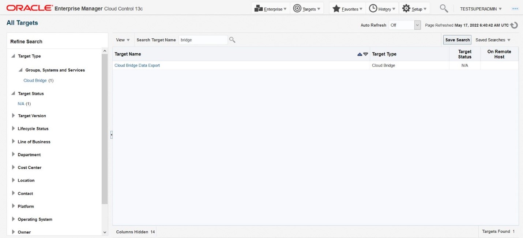This screenshot has height=238, width=523.
Task: Click the Refine Search vertical scrollbar thumb
Action: pyautogui.click(x=105, y=129)
